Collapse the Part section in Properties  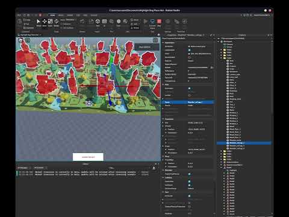(163, 192)
